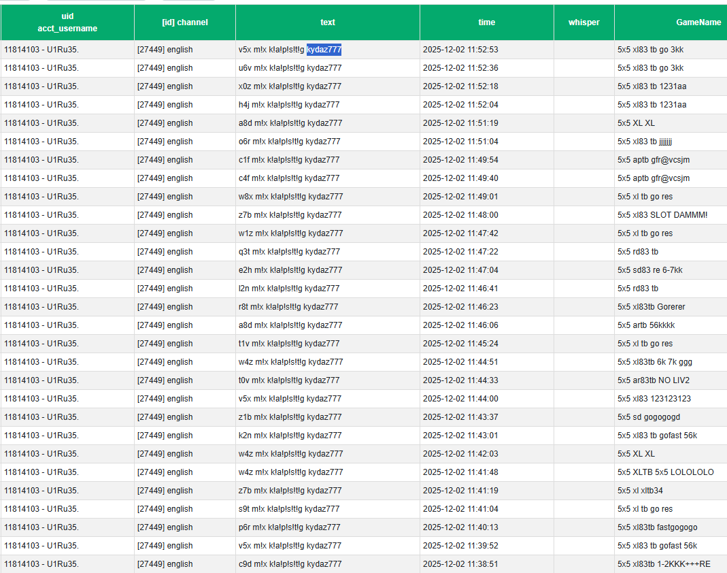Click the GameName column header
Viewport: 727px width, 573px height.
point(698,22)
